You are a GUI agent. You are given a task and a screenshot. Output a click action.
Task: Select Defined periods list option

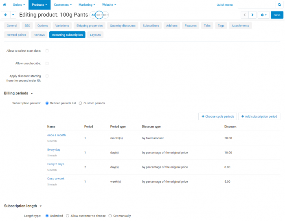coord(47,103)
